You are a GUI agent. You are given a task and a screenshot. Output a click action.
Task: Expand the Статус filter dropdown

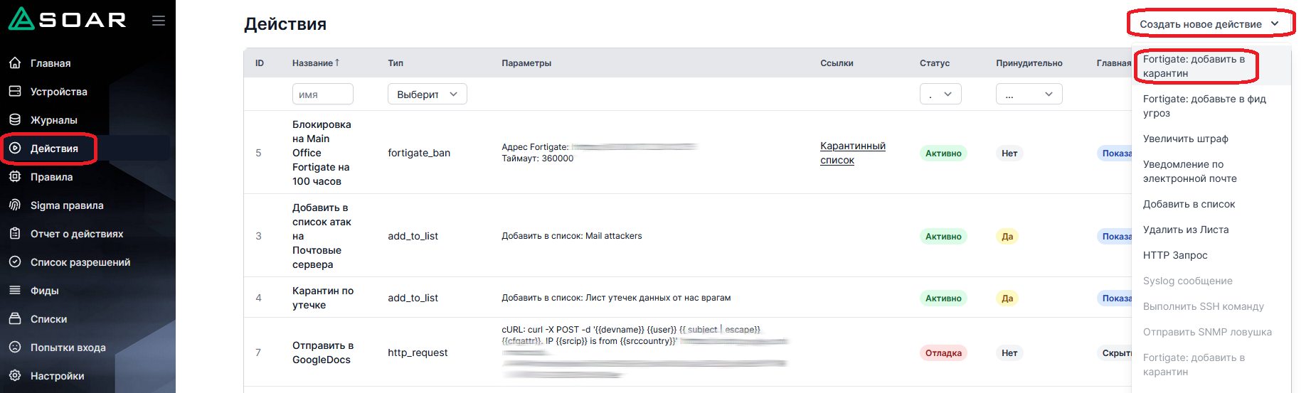(x=940, y=95)
